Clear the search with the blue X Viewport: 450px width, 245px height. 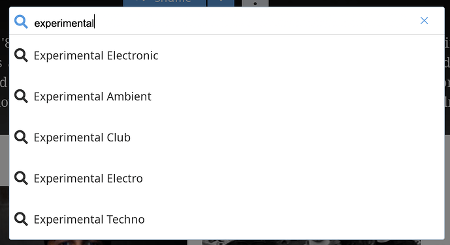point(424,21)
